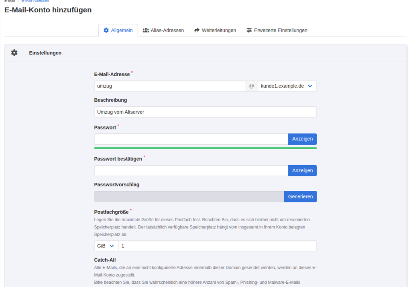Click the Postfachgröße value field

coord(217,246)
